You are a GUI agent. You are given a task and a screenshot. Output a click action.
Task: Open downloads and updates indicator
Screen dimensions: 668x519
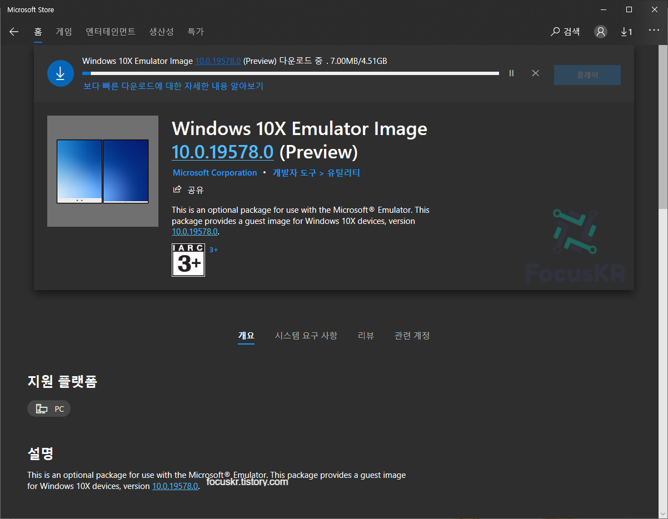(x=626, y=32)
